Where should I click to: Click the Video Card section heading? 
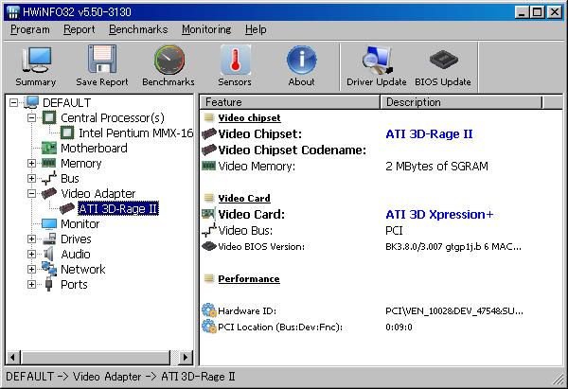[244, 199]
